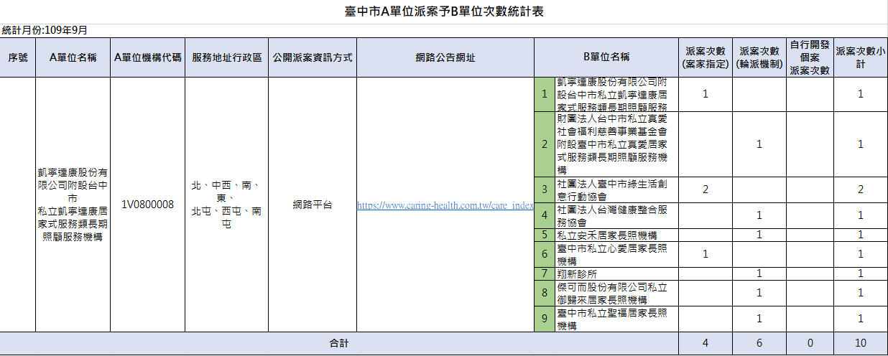Viewport: 888px width, 356px height.
Task: Click green row number 9 in B單位 list
Action: (545, 319)
